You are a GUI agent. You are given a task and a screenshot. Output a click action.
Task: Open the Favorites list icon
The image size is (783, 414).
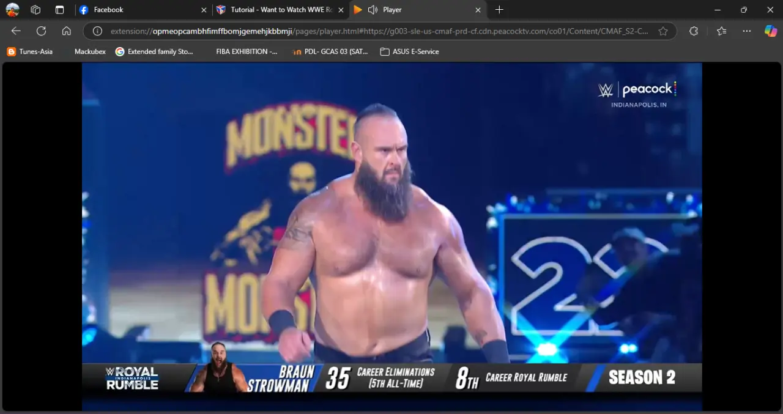coord(721,31)
